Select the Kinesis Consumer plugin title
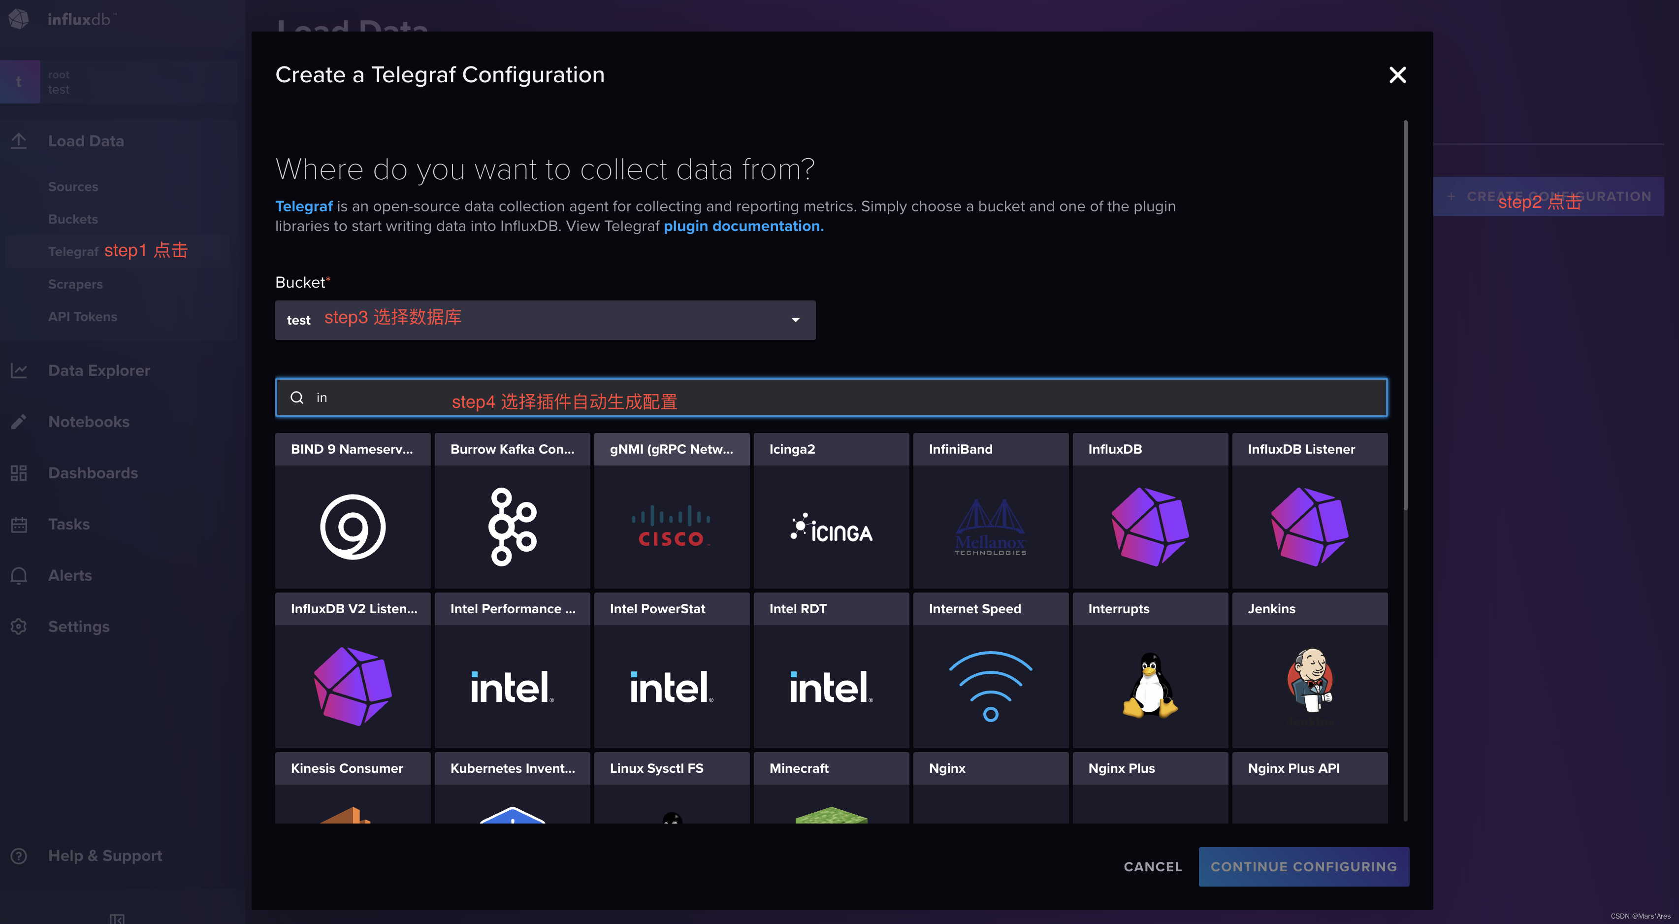The width and height of the screenshot is (1679, 924). [347, 768]
